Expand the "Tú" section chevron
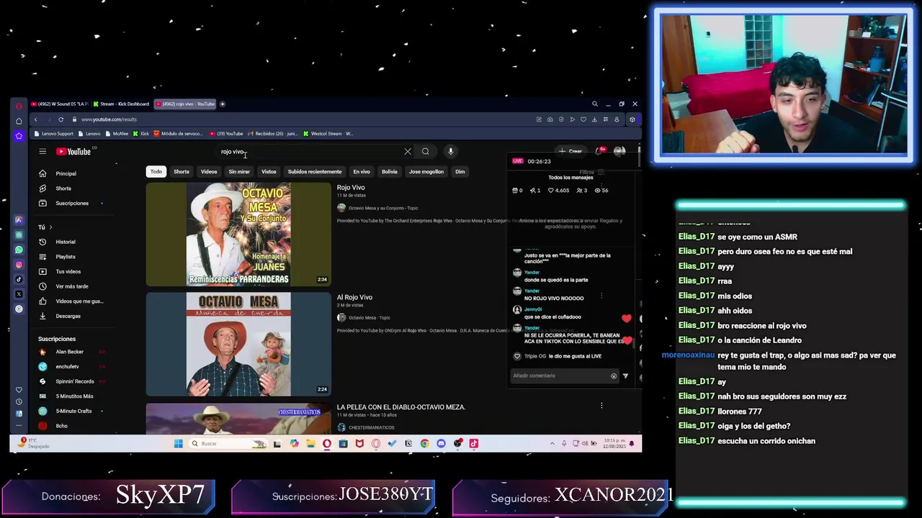This screenshot has height=518, width=922. point(50,227)
